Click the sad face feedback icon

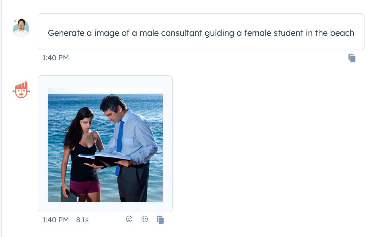click(x=145, y=219)
